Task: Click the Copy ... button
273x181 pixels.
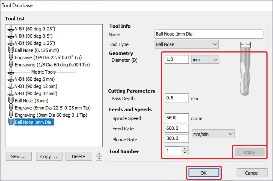Action: [49, 156]
